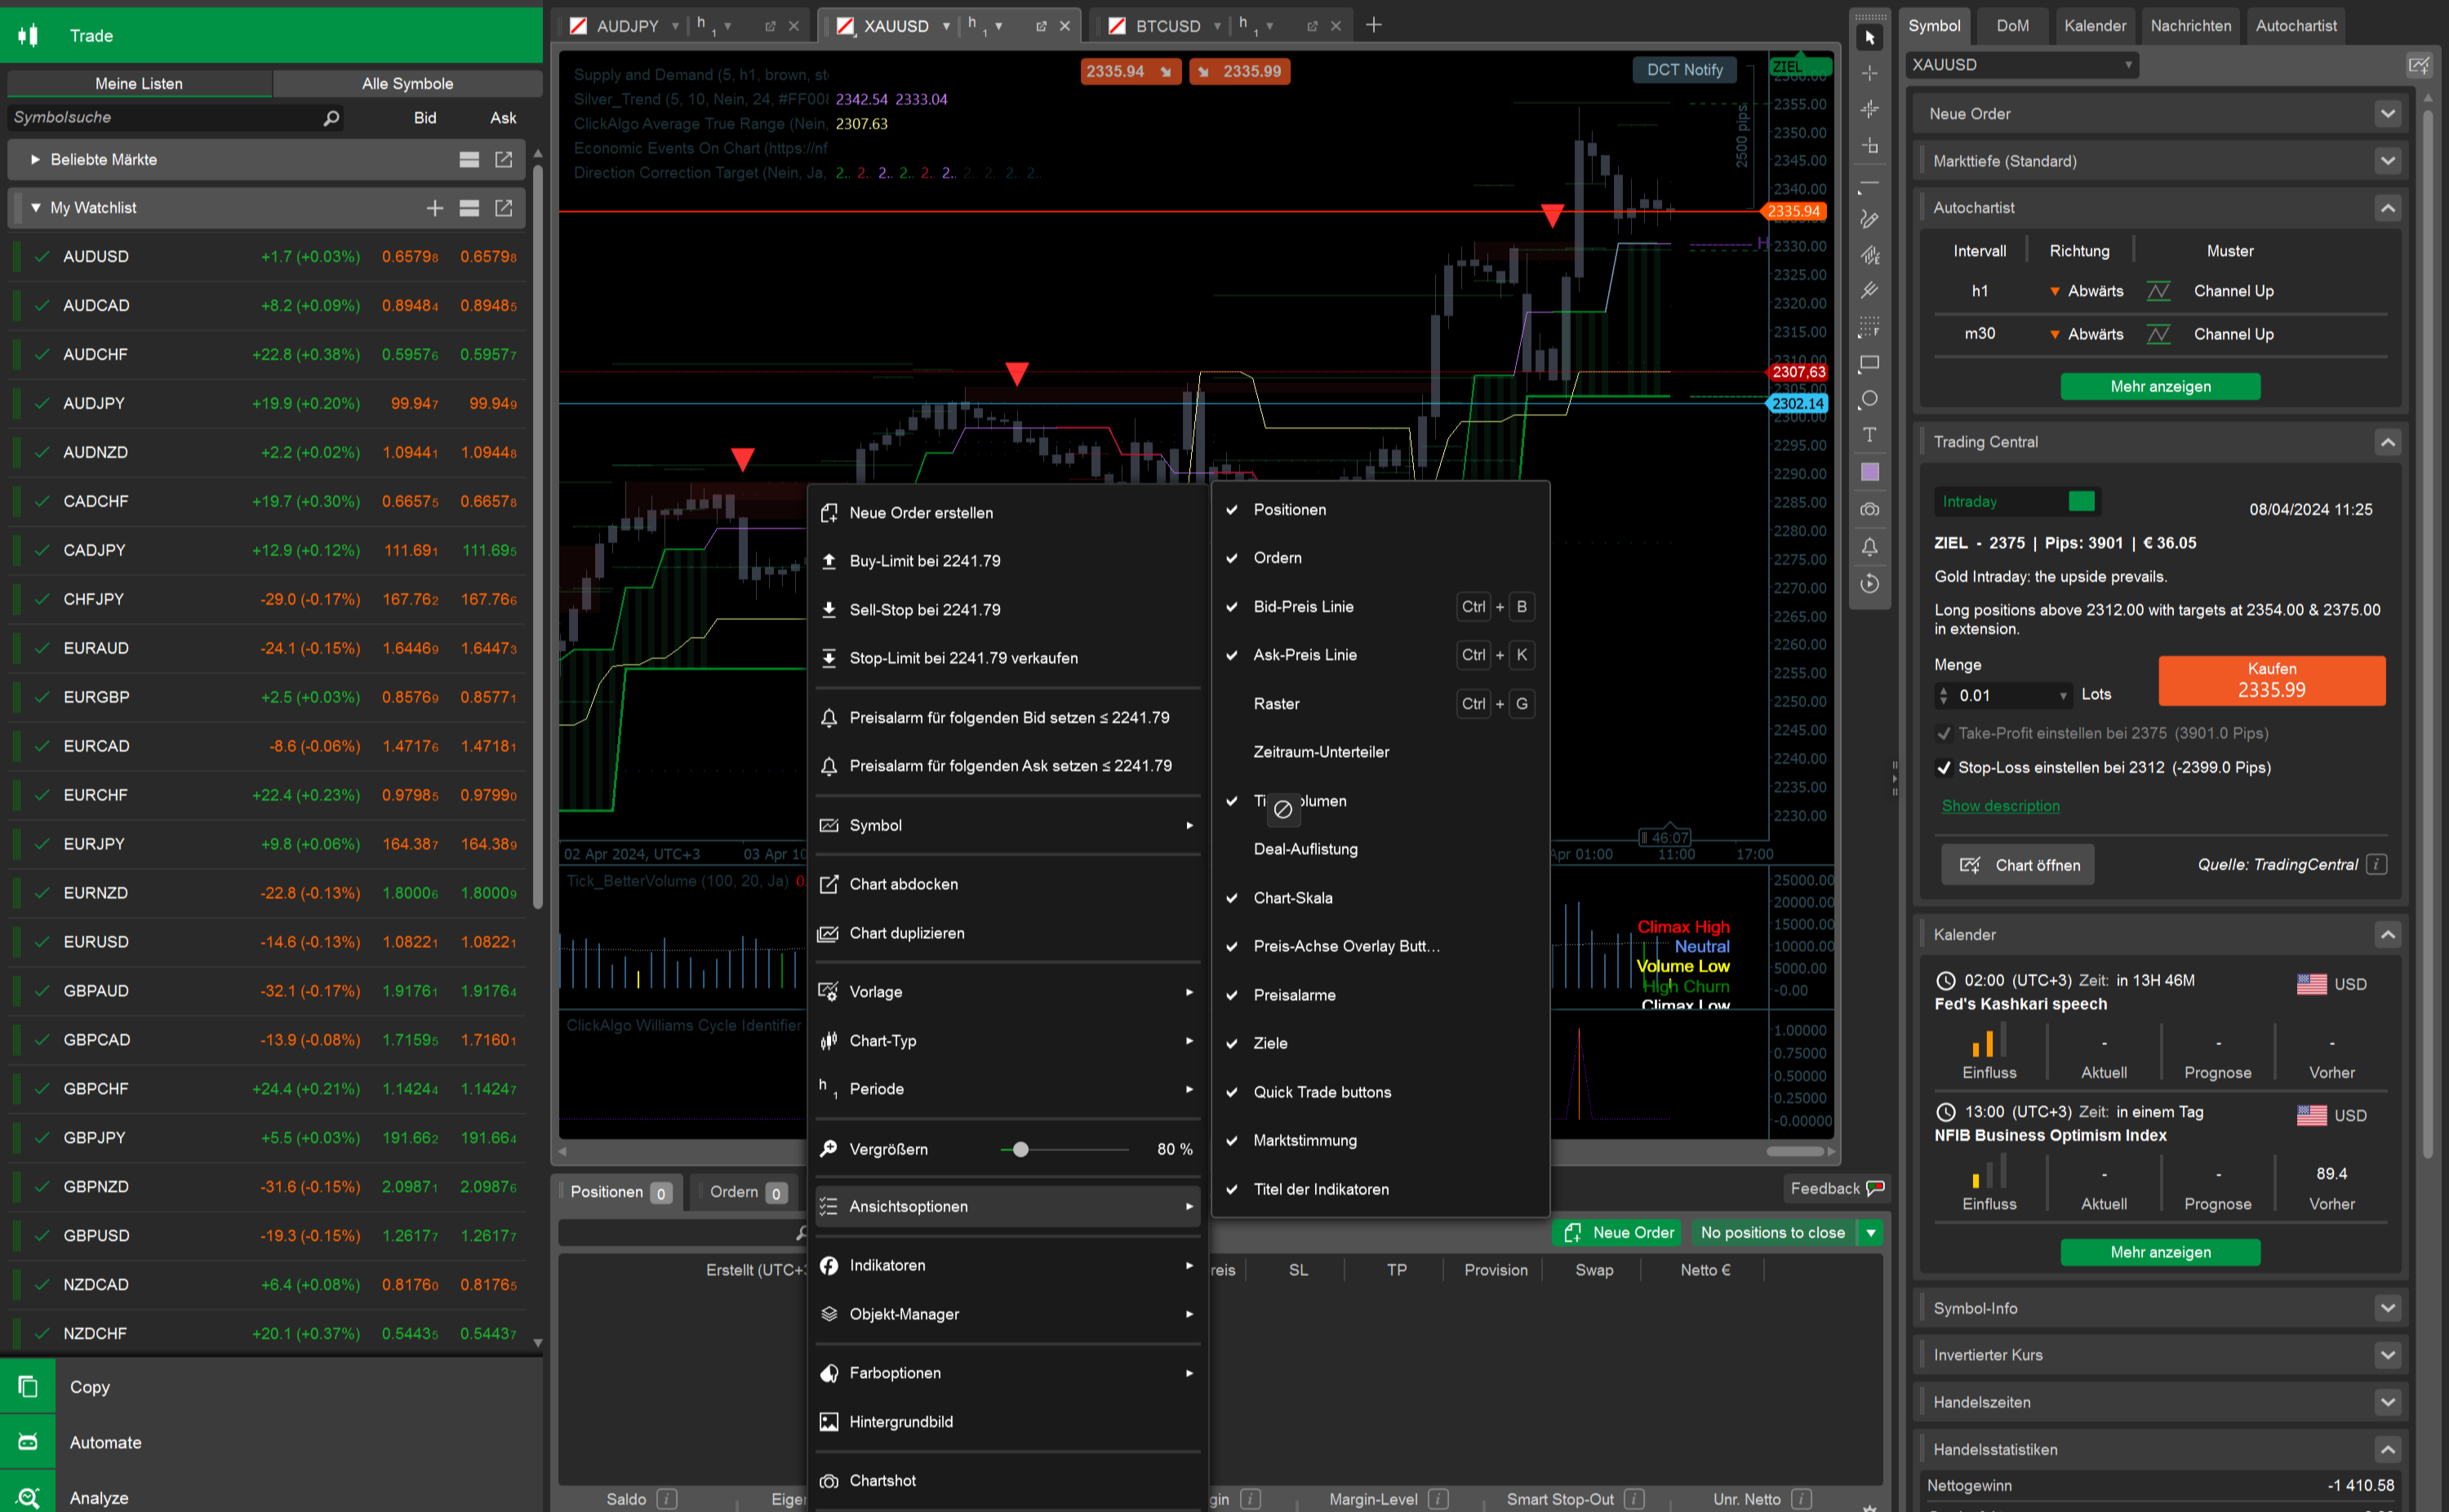Click the Saldo info icon
This screenshot has height=1512, width=2449.
click(667, 1499)
